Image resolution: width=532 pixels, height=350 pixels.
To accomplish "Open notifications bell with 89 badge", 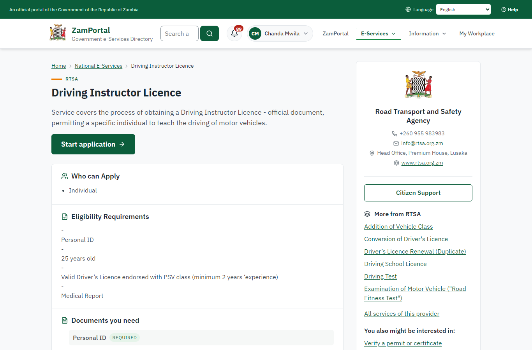I will click(234, 33).
